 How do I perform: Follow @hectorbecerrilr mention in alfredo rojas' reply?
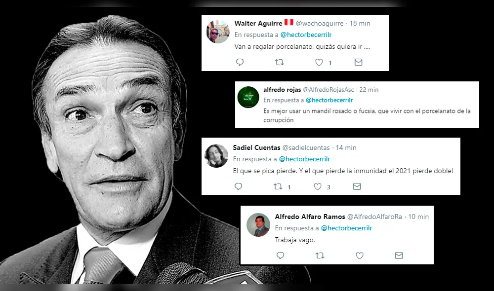[331, 100]
